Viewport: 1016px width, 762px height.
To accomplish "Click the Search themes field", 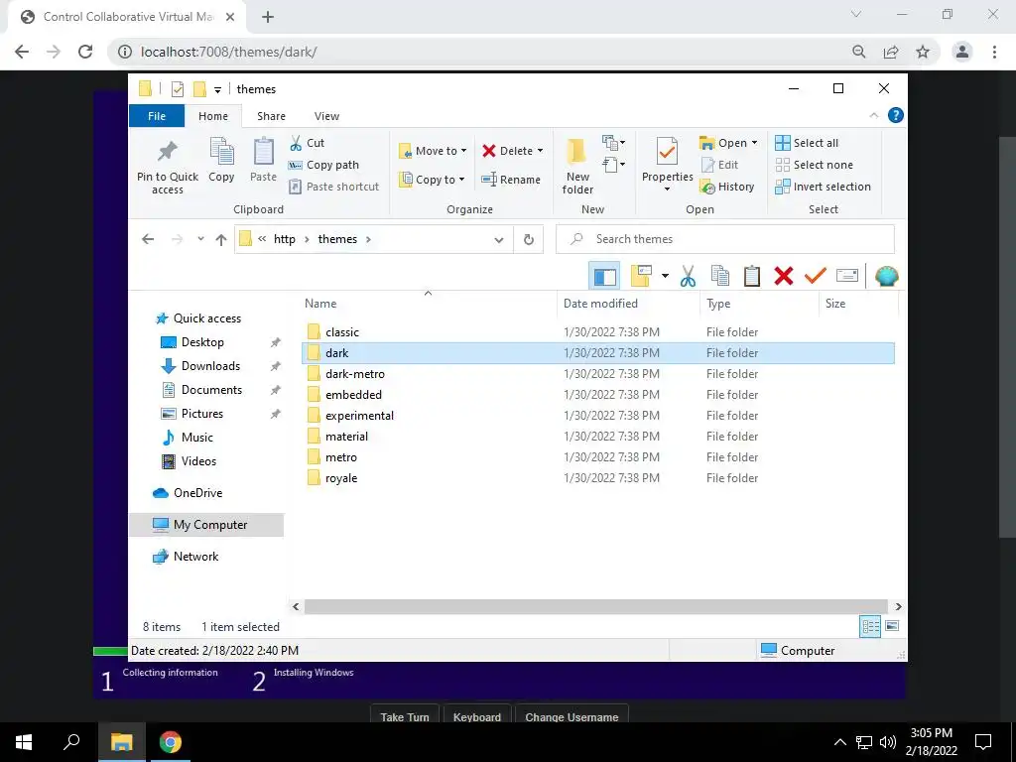I will 725,239.
